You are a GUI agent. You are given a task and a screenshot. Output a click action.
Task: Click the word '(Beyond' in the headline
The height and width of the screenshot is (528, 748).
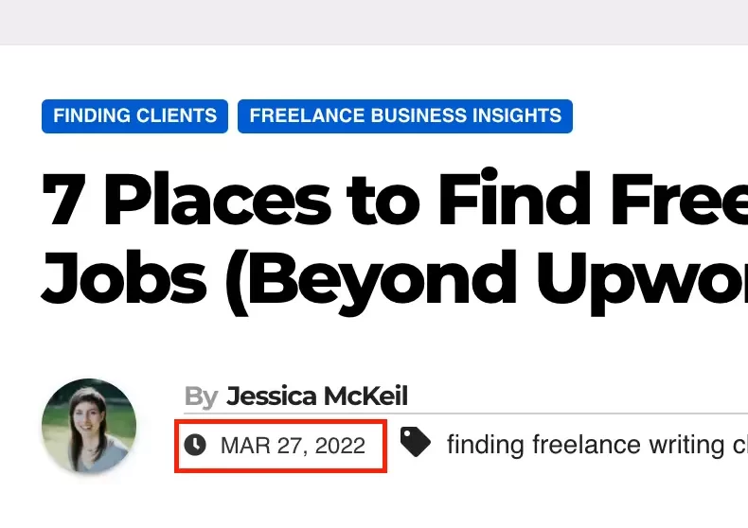click(370, 282)
